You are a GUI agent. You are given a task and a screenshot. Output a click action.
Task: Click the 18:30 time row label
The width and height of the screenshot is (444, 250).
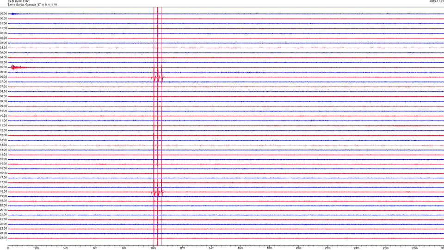pos(3,192)
